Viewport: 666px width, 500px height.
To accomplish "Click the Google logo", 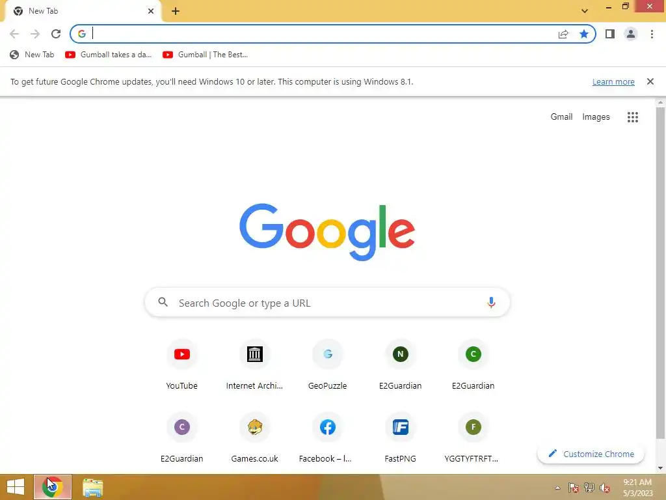I will [x=327, y=232].
